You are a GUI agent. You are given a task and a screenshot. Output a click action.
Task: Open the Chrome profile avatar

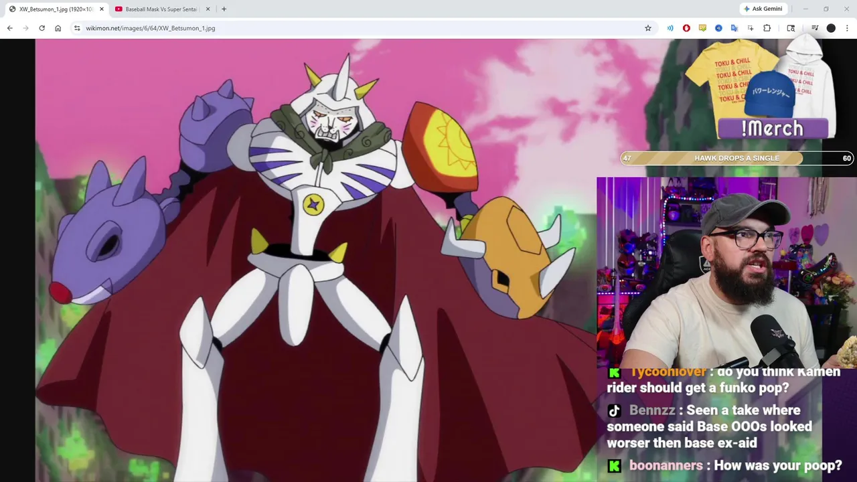(831, 28)
